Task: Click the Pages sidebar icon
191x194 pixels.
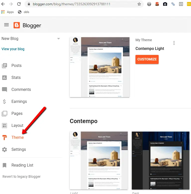Action: (4, 114)
